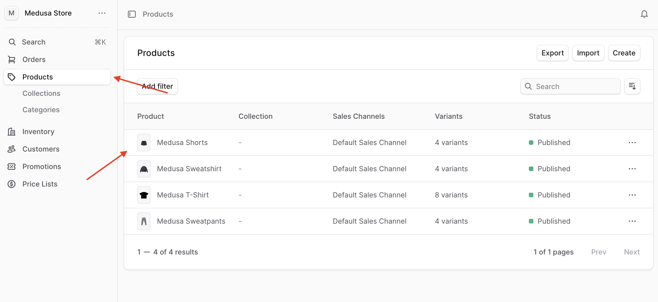The image size is (658, 302).
Task: Click the Sales Channels column header
Action: [359, 116]
